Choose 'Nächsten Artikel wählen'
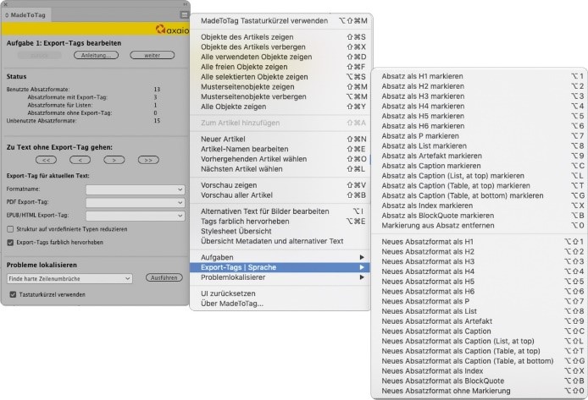Image resolution: width=588 pixels, height=400 pixels. coord(280,169)
